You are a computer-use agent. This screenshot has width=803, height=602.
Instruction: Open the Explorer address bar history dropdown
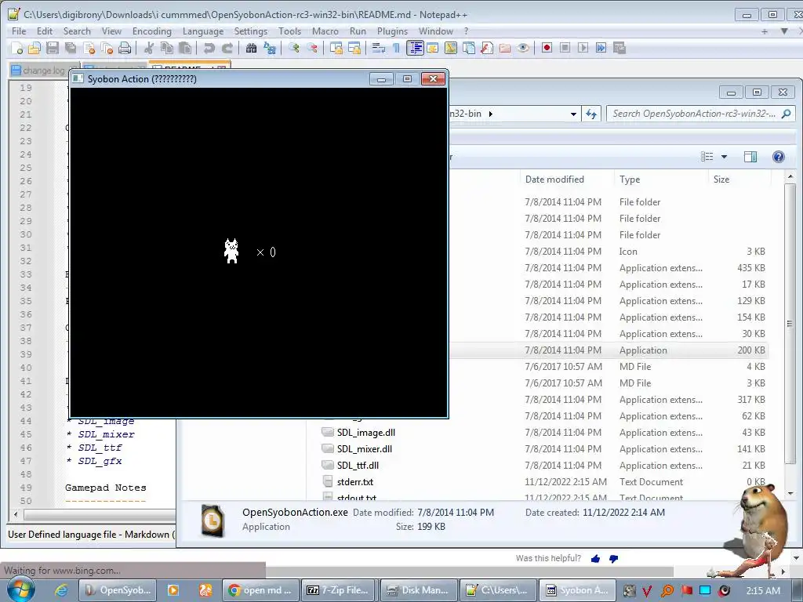(573, 114)
